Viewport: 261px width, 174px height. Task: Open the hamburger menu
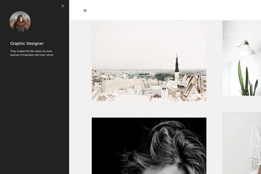point(85,11)
